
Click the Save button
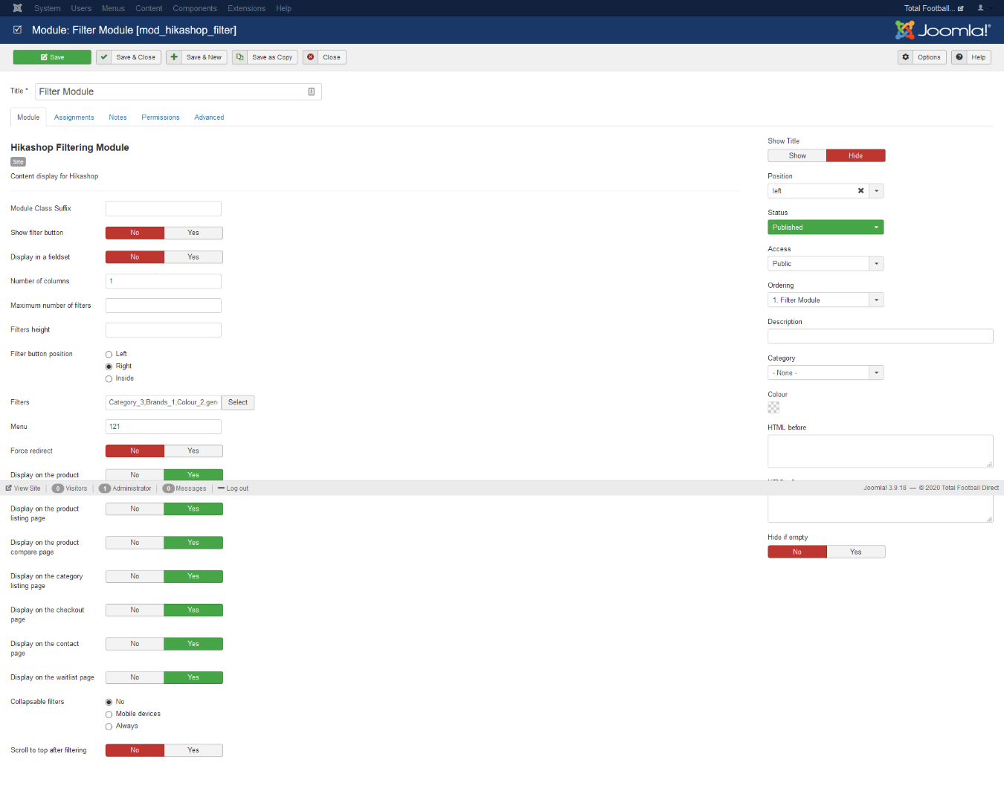(52, 57)
